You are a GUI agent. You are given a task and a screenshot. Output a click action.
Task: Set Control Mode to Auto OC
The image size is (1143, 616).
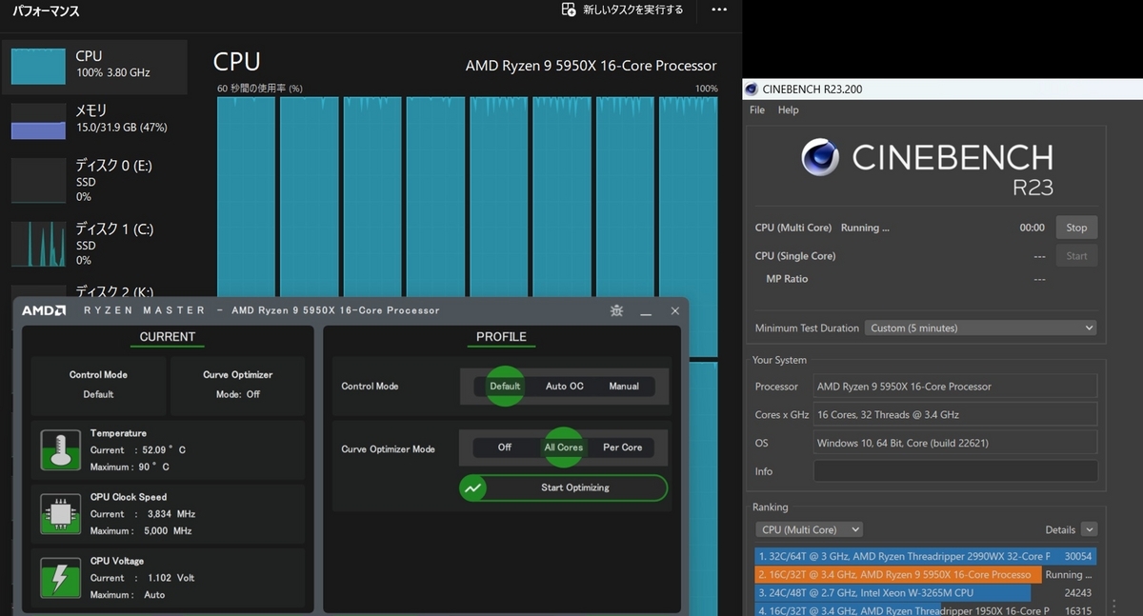[564, 386]
